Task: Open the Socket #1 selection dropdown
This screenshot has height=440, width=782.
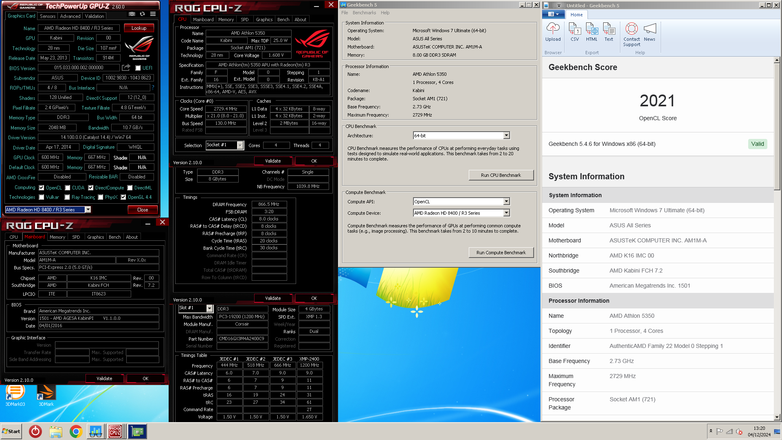Action: (240, 145)
